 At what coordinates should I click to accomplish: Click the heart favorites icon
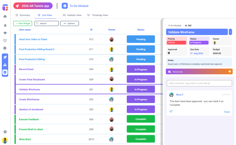tap(5, 33)
